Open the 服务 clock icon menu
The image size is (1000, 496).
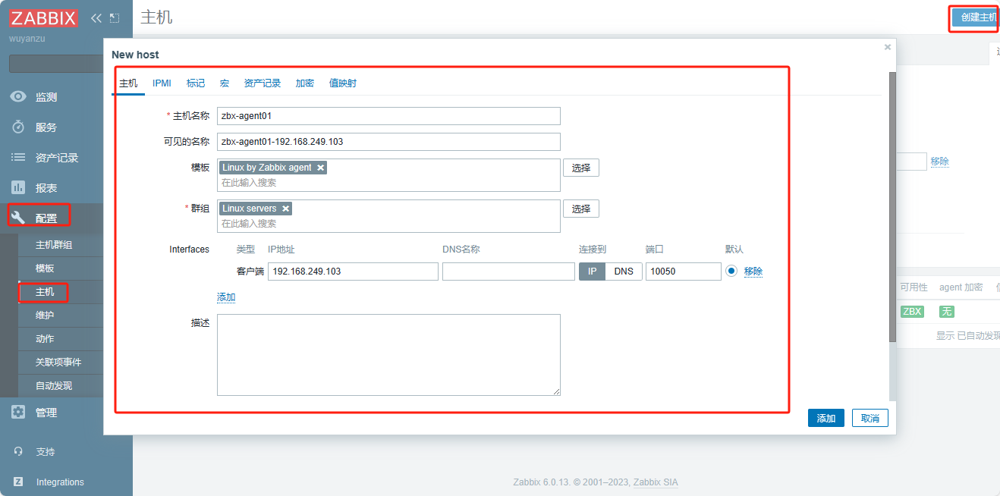[18, 127]
